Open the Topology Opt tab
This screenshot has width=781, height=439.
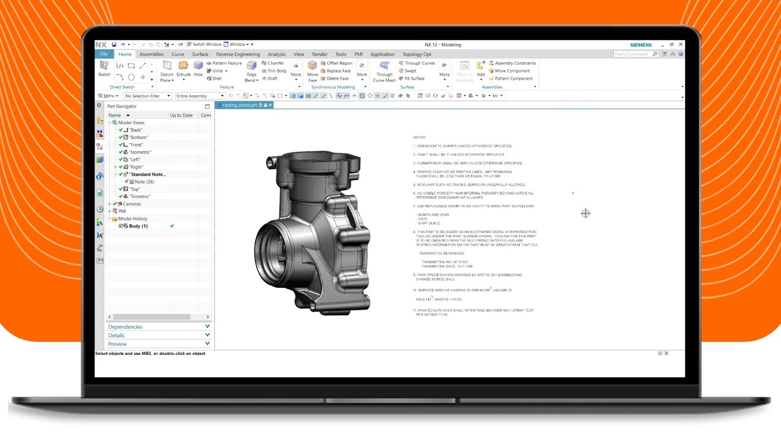tap(417, 54)
